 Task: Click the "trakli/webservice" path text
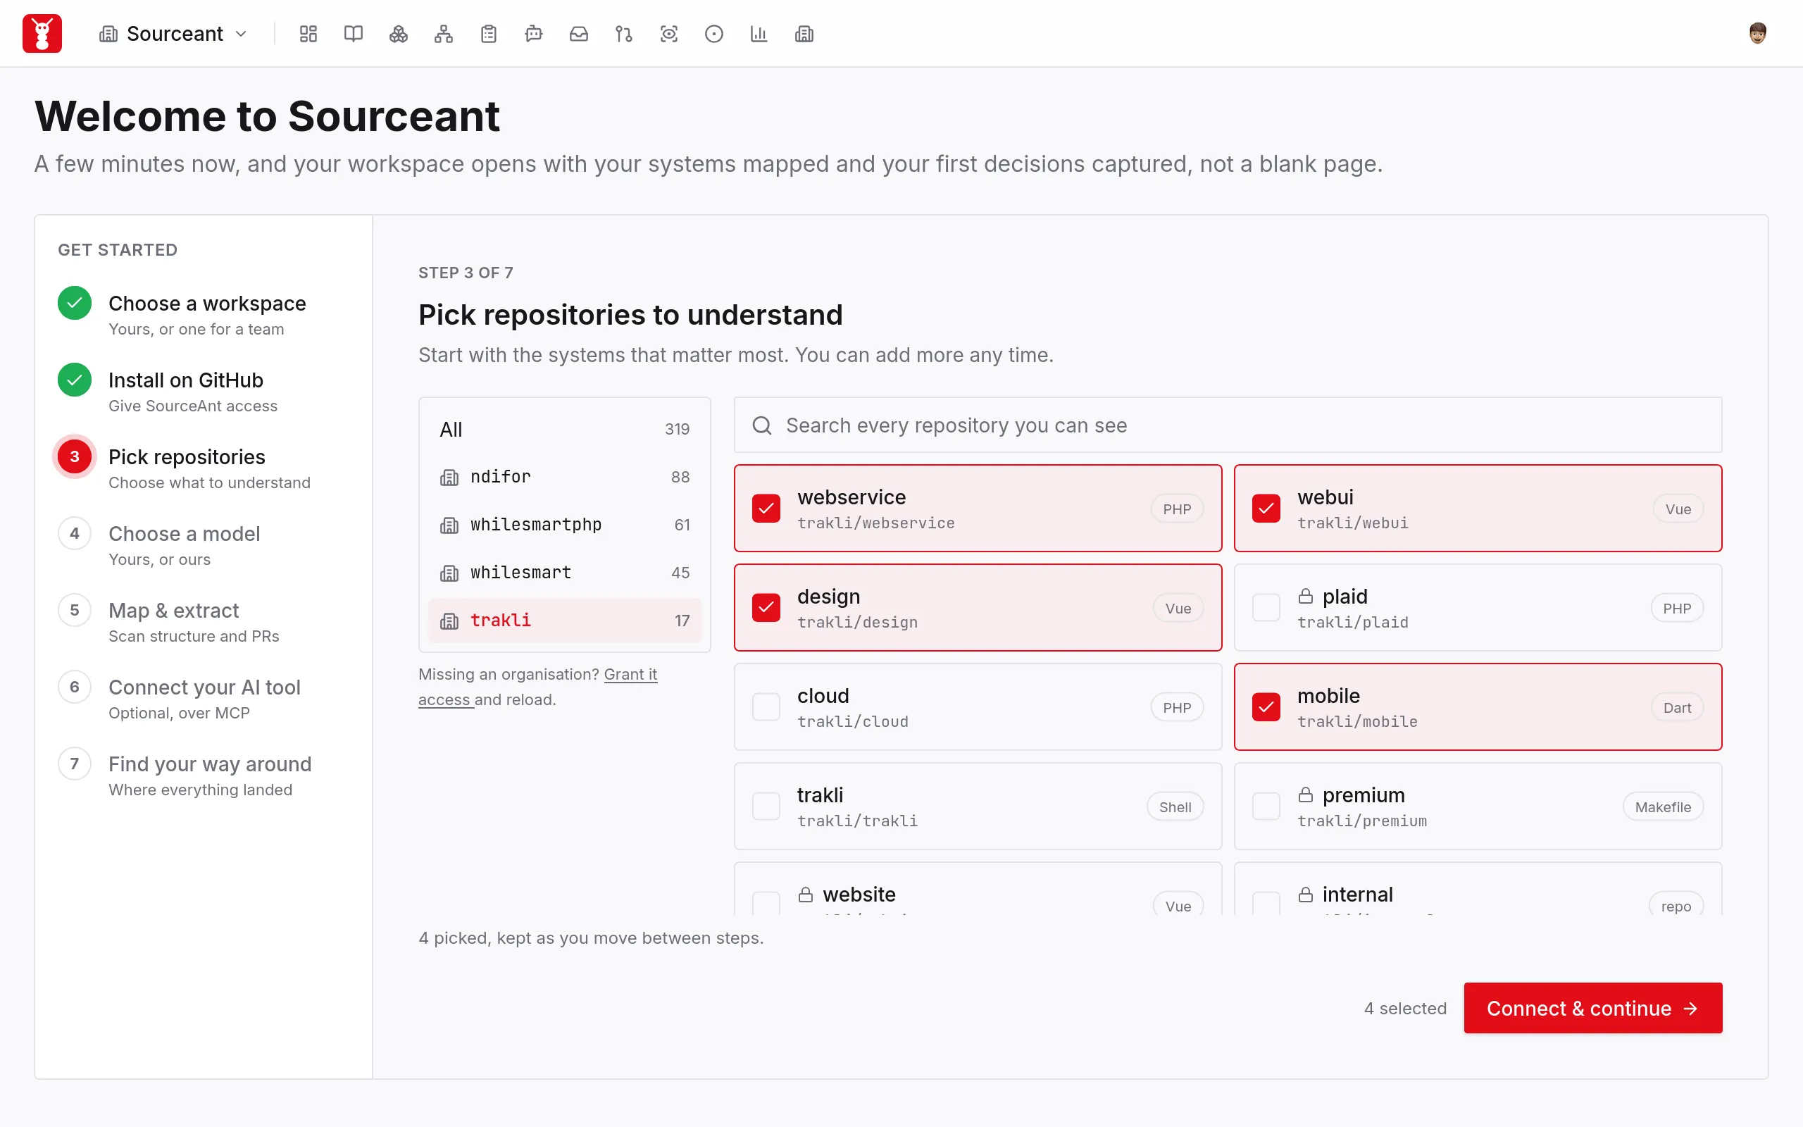[875, 523]
